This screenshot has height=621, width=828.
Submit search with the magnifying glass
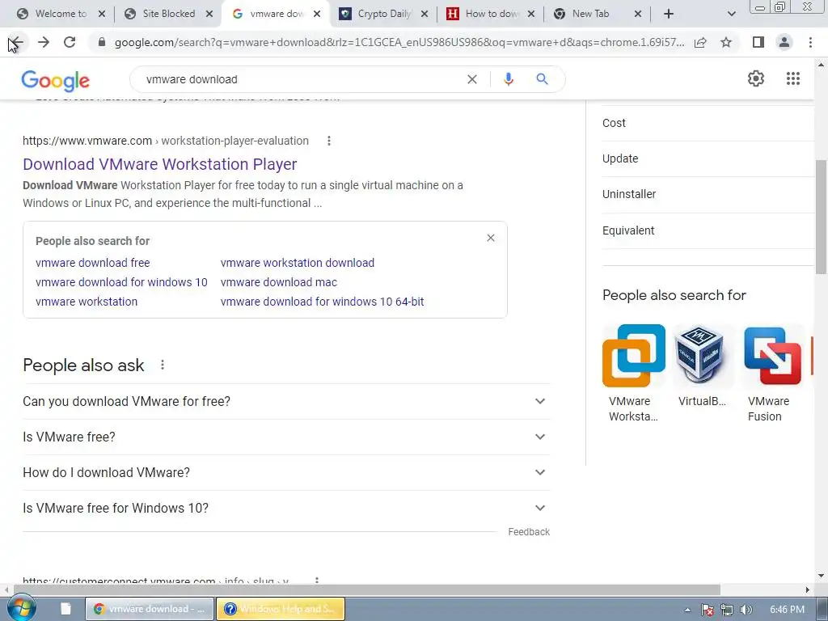pos(542,79)
